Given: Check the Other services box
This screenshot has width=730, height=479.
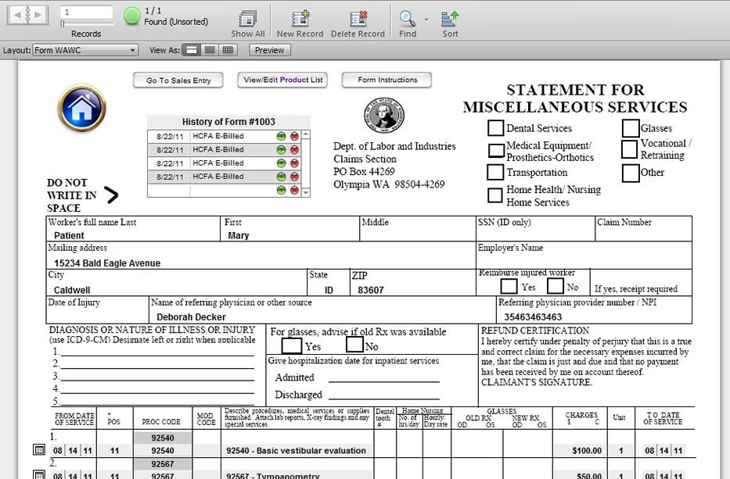Looking at the screenshot, I should (x=631, y=173).
